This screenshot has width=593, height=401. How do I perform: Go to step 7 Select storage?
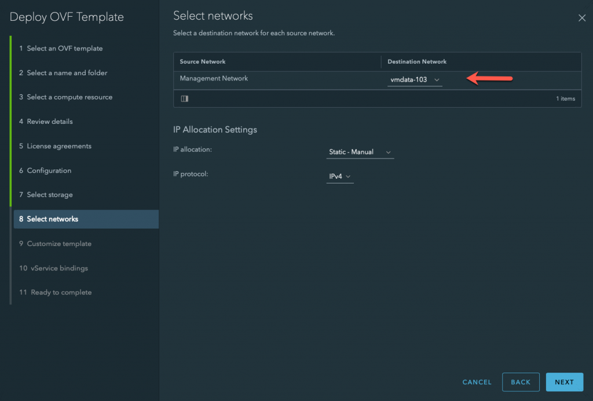coord(46,194)
